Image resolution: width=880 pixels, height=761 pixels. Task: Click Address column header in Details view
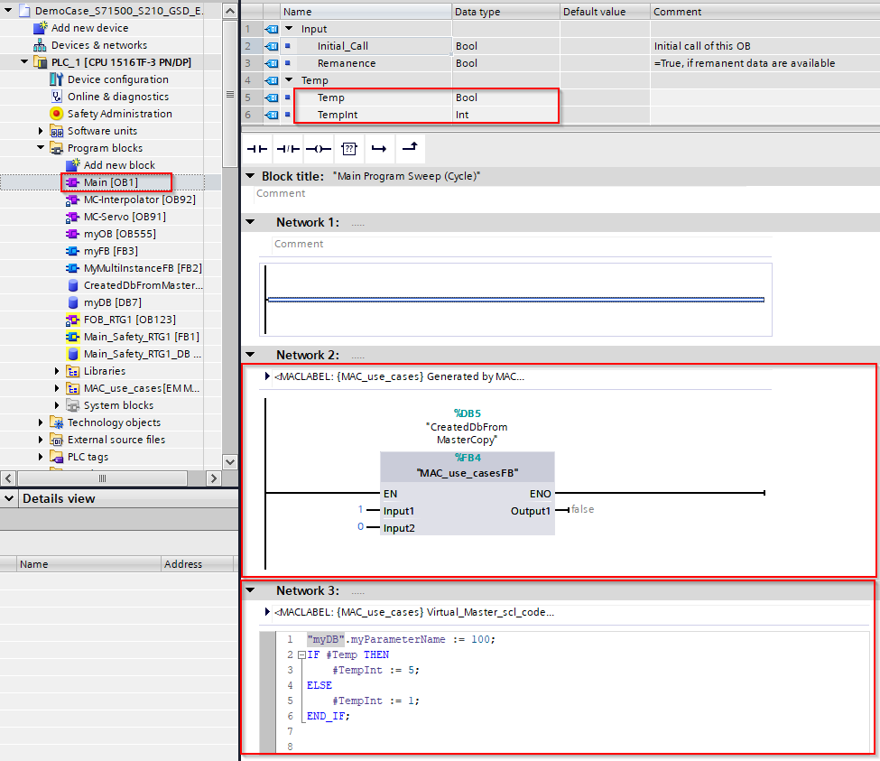tap(197, 564)
